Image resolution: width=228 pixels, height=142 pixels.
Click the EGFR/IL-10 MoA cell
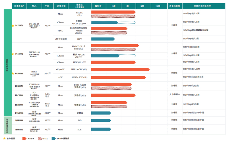(34, 54)
